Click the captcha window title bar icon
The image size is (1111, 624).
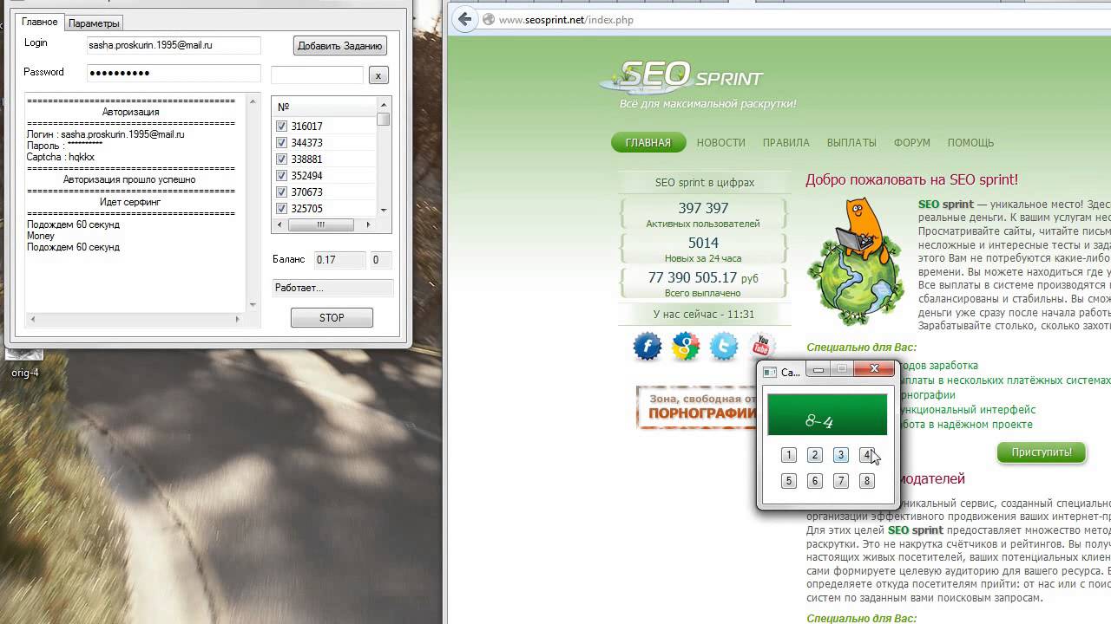[x=770, y=372]
